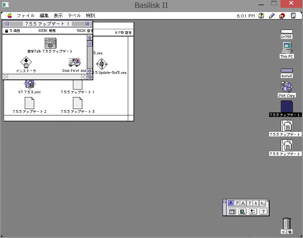This screenshot has height=238, width=303.
Task: Click the red menu bar icon beside pencil
Action: point(282,16)
